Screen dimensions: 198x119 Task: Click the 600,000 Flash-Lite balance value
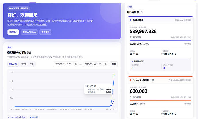(x=139, y=91)
